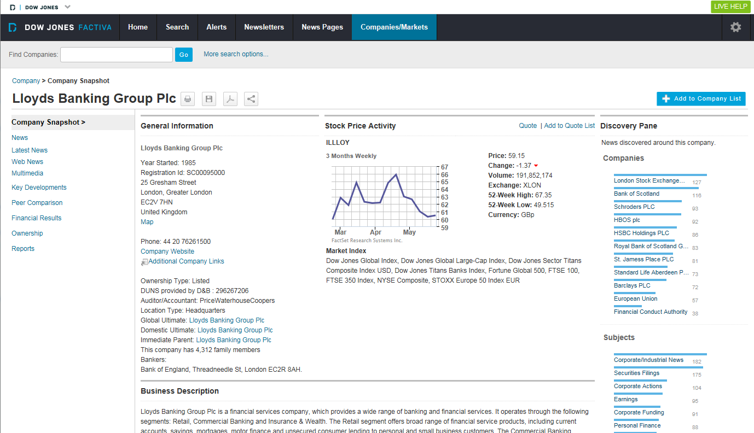Open the settings gear icon
The image size is (754, 433).
click(735, 27)
